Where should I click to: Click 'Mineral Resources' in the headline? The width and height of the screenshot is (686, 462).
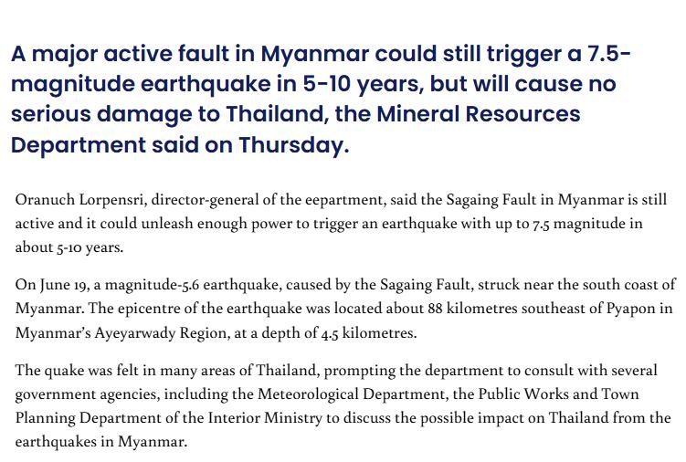click(x=478, y=114)
